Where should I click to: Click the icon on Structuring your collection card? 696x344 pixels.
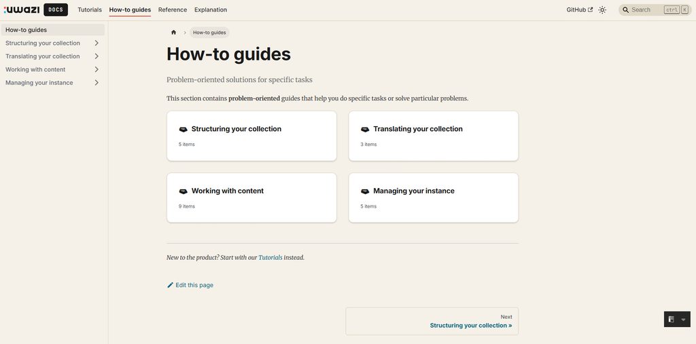(184, 130)
